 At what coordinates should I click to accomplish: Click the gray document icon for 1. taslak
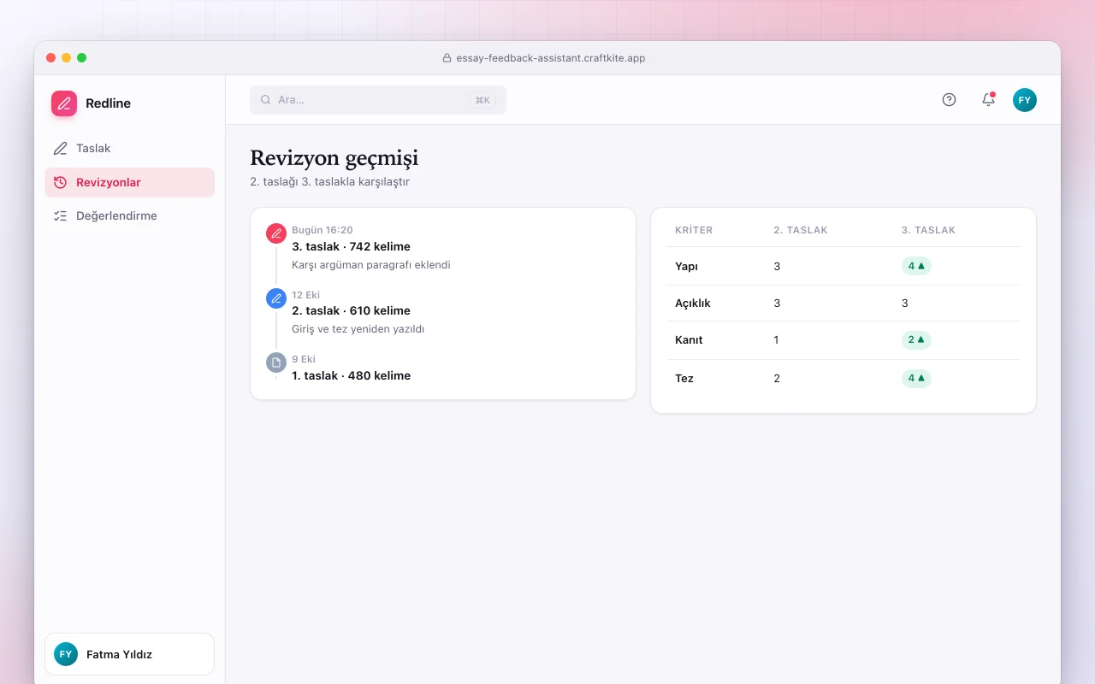275,363
